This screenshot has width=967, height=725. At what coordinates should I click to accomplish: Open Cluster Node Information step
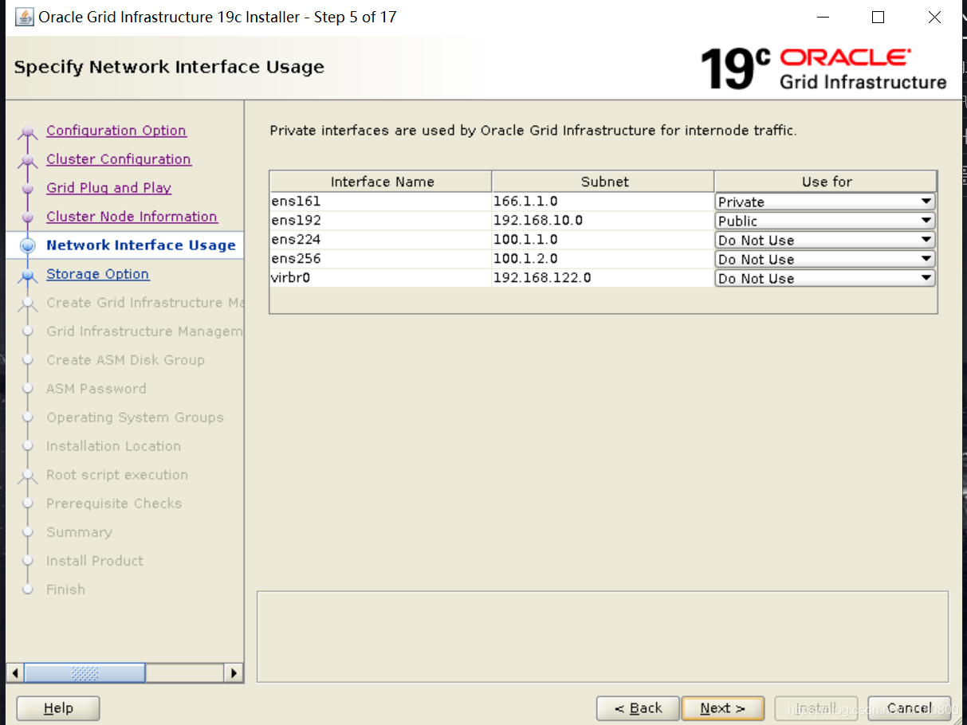tap(132, 217)
